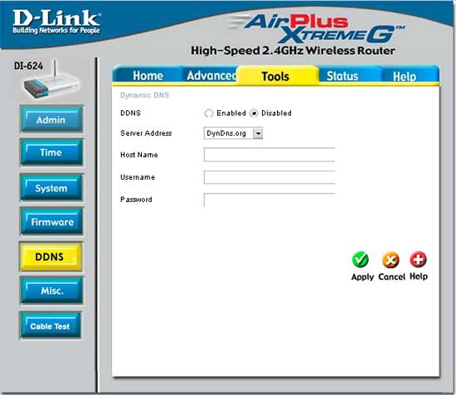456x395 pixels.
Task: Click into the Password field
Action: tap(269, 200)
